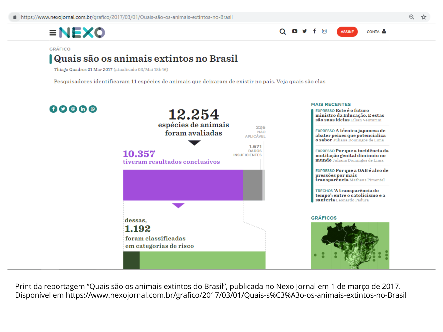The image size is (443, 332).
Task: Share the article on WhatsApp via green icon
Action: (93, 109)
